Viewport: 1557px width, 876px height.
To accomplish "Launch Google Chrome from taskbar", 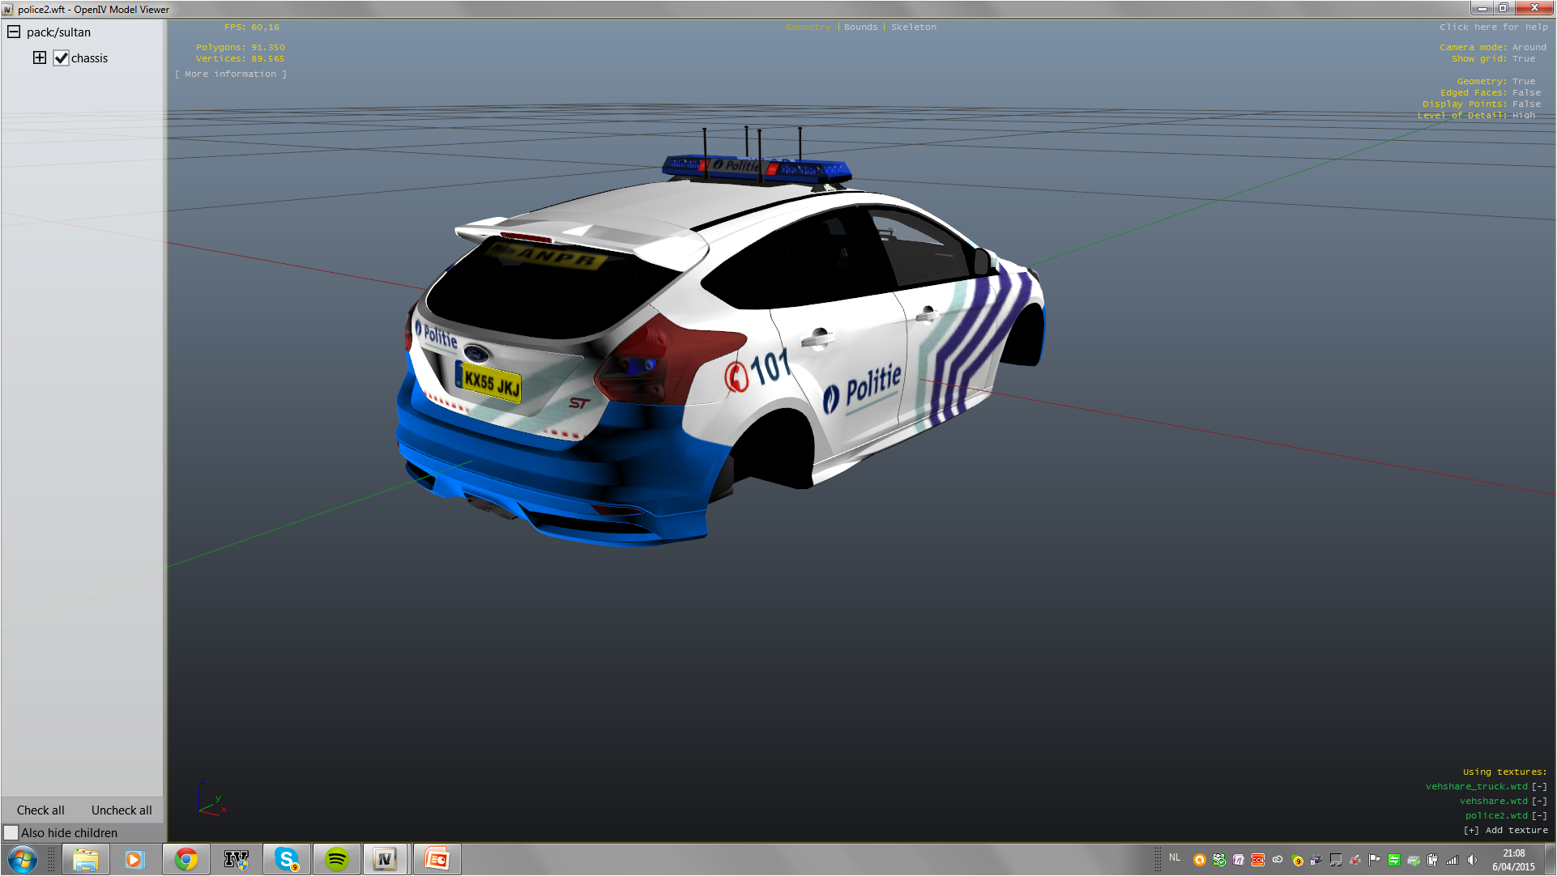I will (186, 859).
